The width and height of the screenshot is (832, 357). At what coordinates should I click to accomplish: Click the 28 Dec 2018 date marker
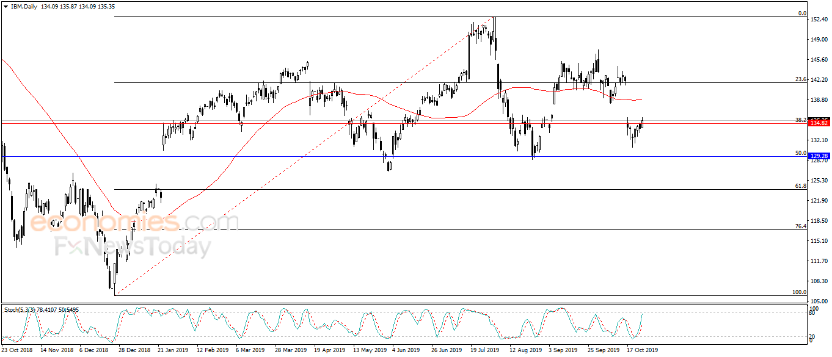tap(134, 350)
